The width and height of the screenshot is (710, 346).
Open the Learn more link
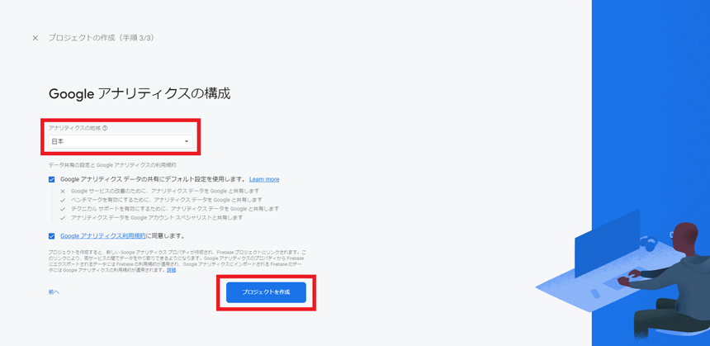tap(264, 179)
